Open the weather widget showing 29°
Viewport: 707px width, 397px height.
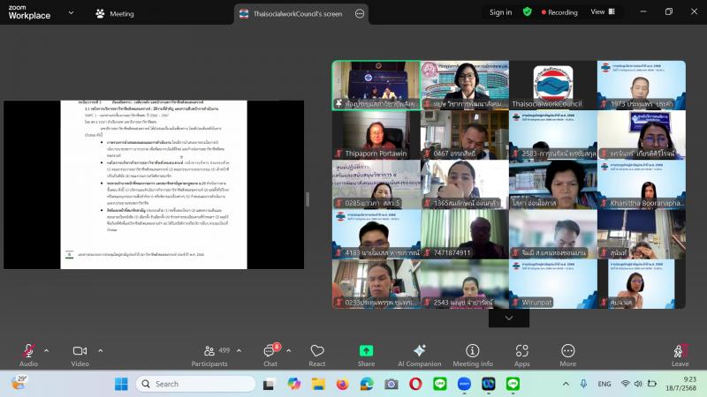point(19,383)
